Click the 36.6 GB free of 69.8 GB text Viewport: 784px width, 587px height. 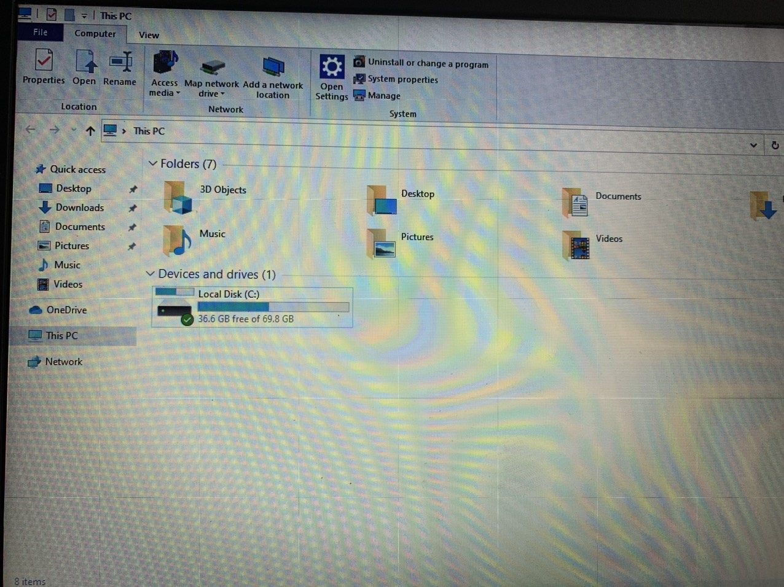point(246,319)
